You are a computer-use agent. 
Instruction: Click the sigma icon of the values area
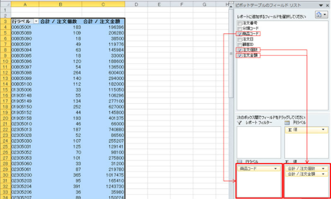tap(287, 161)
